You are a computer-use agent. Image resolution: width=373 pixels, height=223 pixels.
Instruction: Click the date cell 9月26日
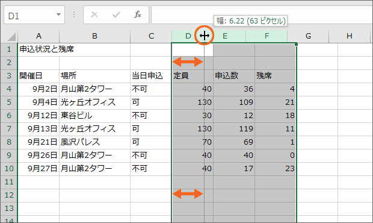click(39, 155)
